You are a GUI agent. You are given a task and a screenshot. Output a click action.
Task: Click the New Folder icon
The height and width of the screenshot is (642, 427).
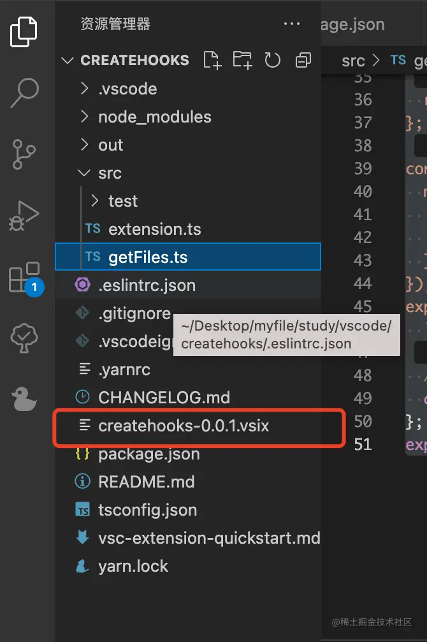point(242,61)
